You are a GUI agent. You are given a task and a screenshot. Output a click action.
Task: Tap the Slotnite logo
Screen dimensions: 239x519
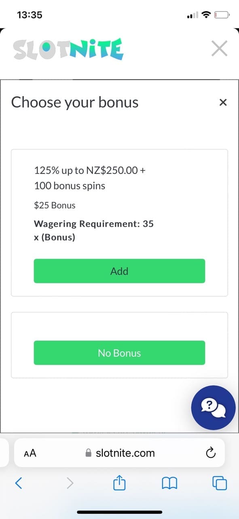click(68, 49)
